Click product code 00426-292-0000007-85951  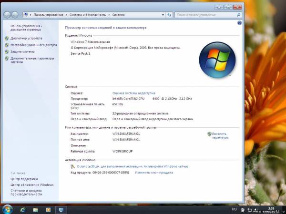(111, 173)
